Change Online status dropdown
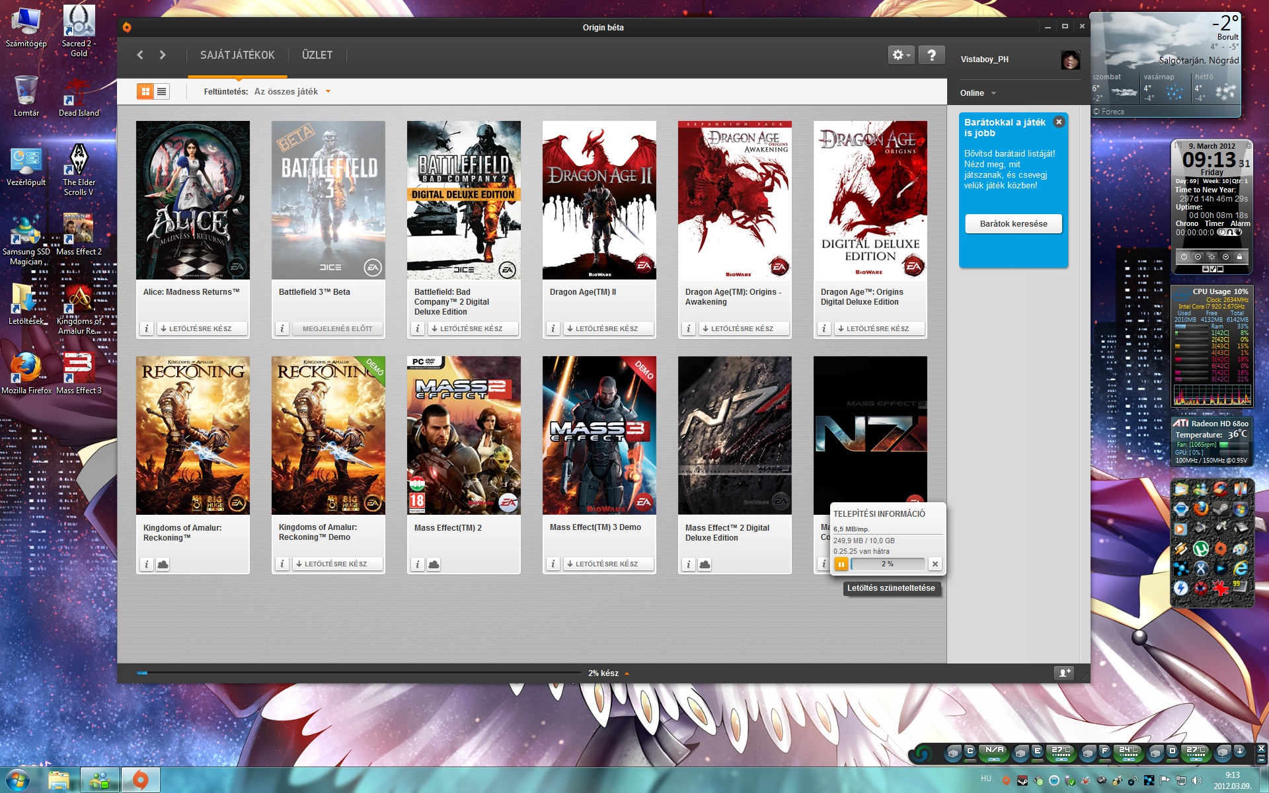 [x=978, y=93]
